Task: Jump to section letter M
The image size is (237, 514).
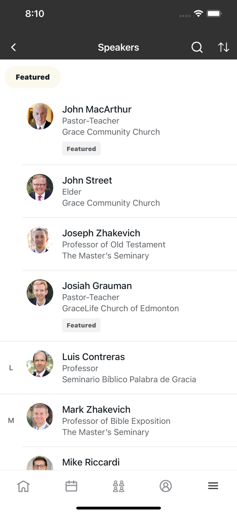Action: coord(11,420)
